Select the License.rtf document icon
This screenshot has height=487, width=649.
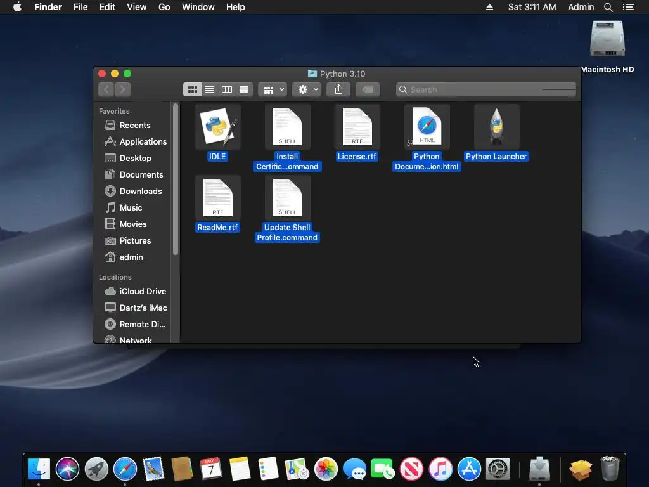pos(357,127)
